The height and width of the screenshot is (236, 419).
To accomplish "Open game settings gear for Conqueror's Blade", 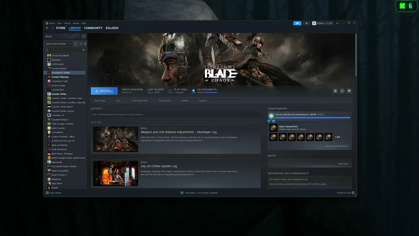I will point(335,91).
